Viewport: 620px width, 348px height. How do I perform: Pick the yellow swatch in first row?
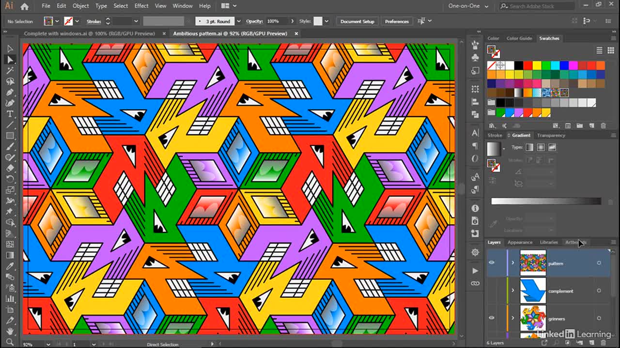(537, 65)
